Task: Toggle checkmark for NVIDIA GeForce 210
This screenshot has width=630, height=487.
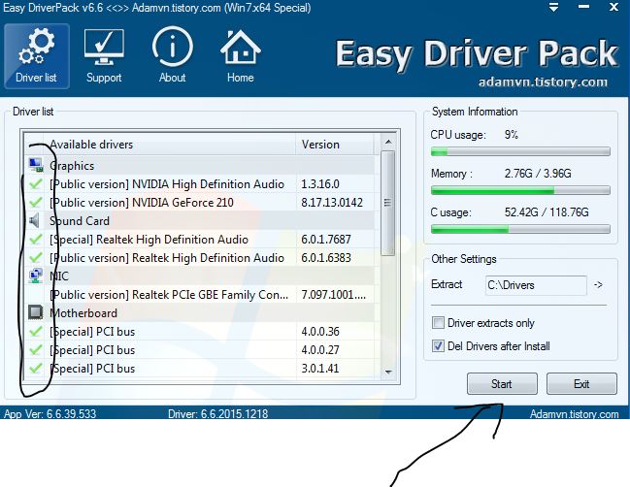Action: (x=36, y=203)
